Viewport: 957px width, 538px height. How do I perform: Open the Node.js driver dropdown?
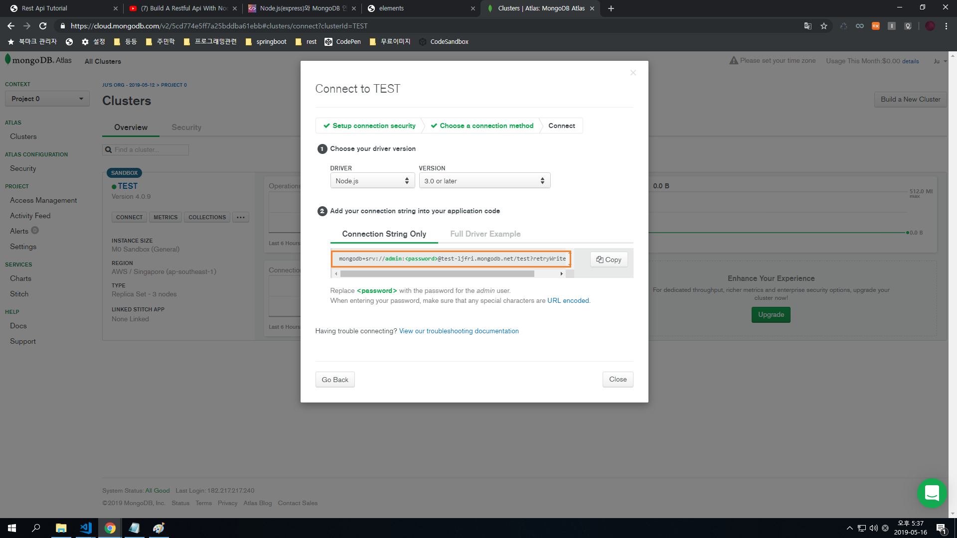[x=372, y=181]
